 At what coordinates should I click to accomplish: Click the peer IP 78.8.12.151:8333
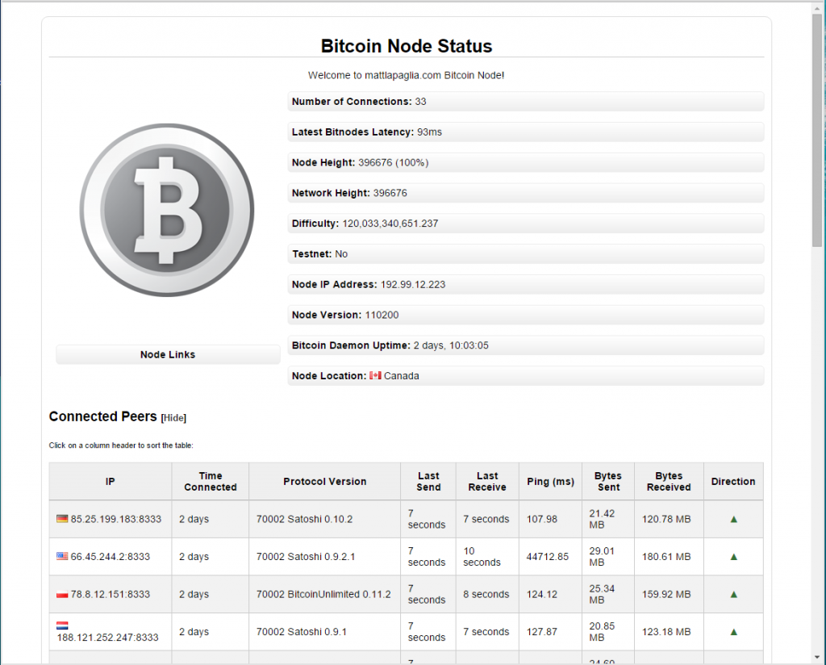[110, 594]
